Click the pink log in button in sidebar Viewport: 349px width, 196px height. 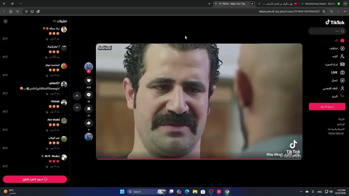[x=327, y=106]
